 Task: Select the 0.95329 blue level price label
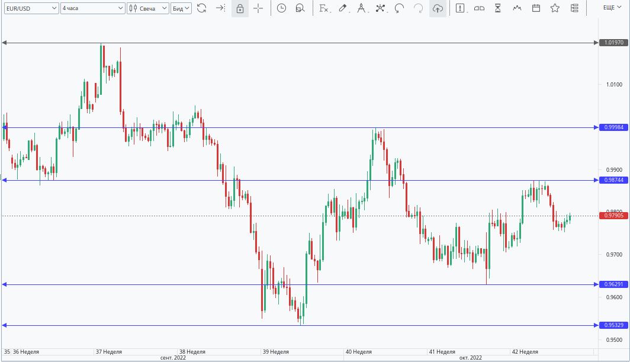pos(613,325)
